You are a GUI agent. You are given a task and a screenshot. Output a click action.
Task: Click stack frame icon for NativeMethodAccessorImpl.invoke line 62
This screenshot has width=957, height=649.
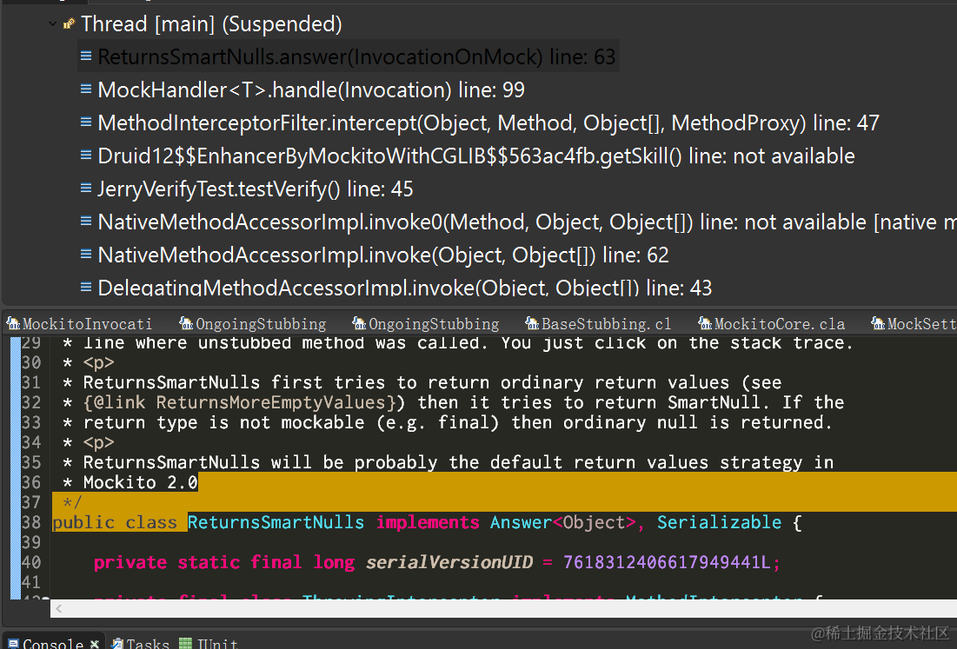pyautogui.click(x=86, y=254)
